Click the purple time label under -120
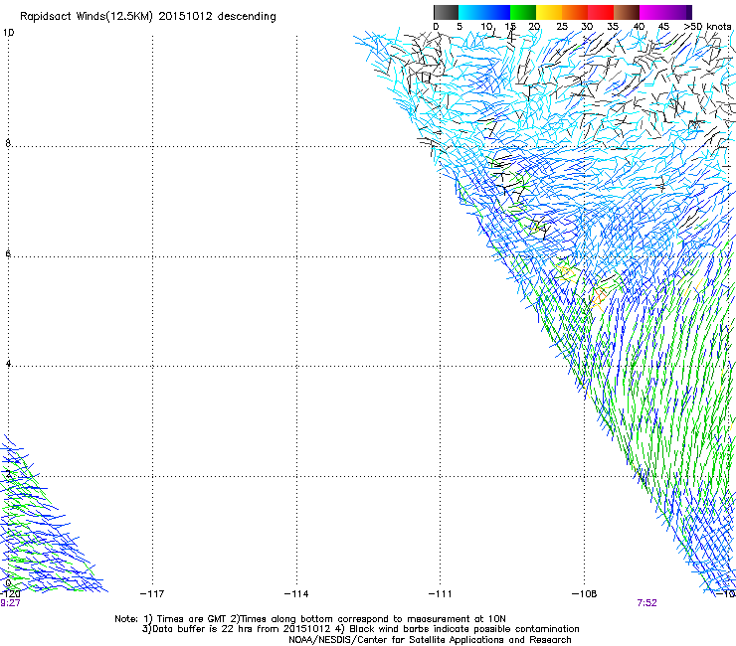The width and height of the screenshot is (736, 646). (x=10, y=603)
